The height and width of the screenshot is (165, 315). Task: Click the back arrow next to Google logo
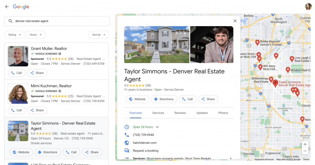pyautogui.click(x=7, y=7)
